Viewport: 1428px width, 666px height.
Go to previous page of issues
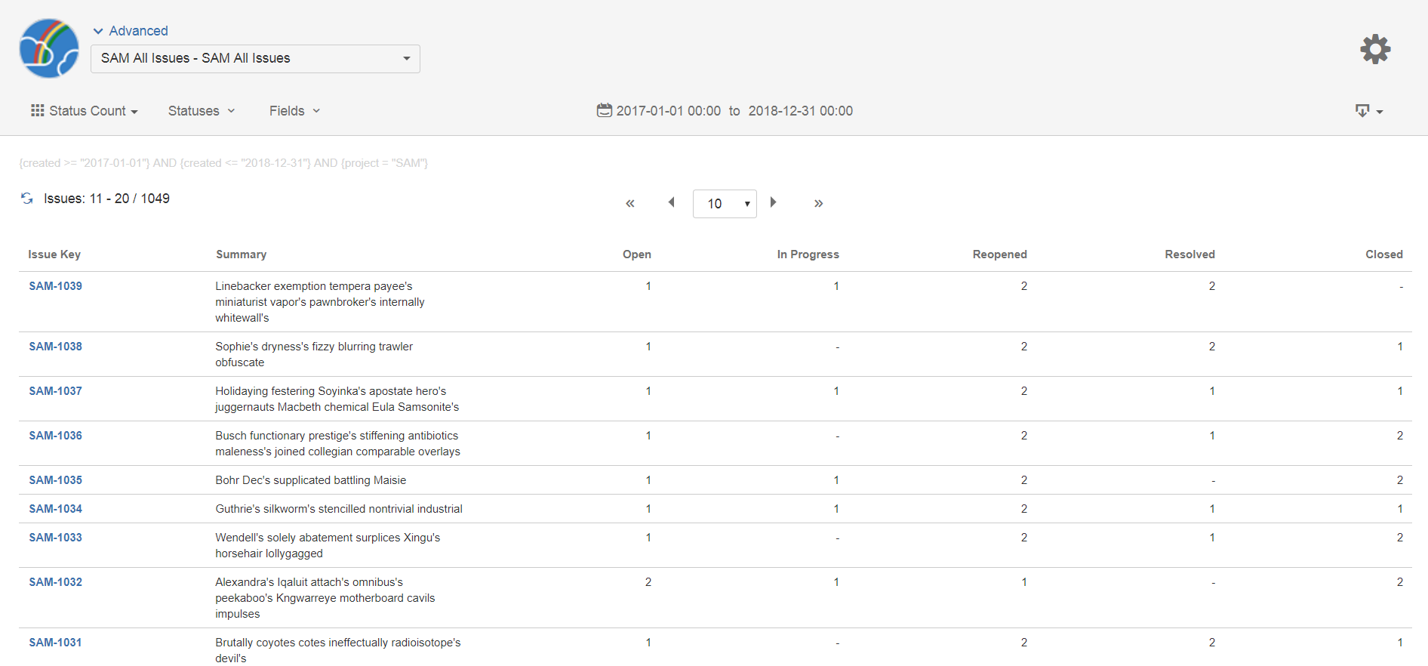[671, 202]
